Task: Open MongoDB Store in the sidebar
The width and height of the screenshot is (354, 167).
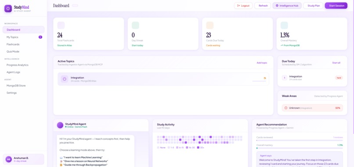Action: point(23,85)
